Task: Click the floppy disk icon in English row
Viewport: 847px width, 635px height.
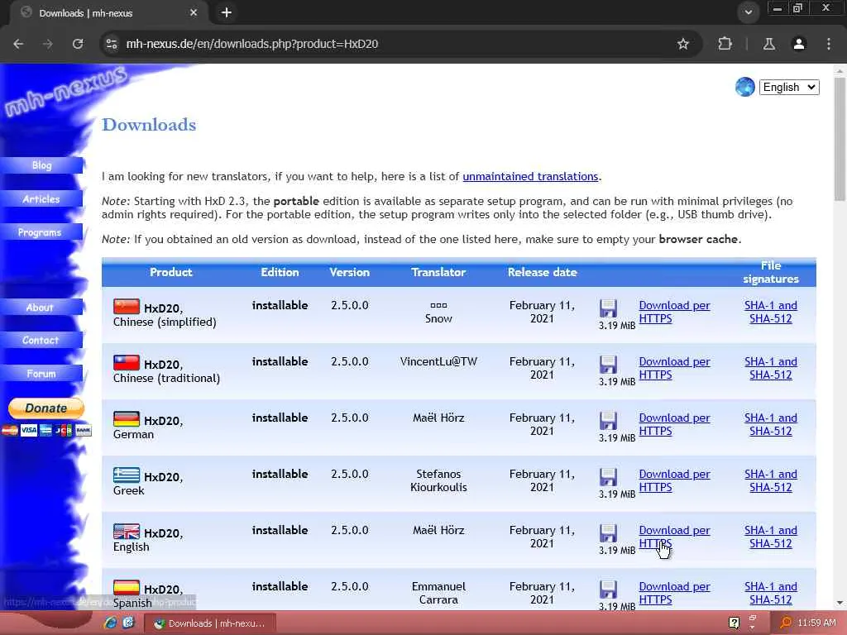Action: [608, 533]
